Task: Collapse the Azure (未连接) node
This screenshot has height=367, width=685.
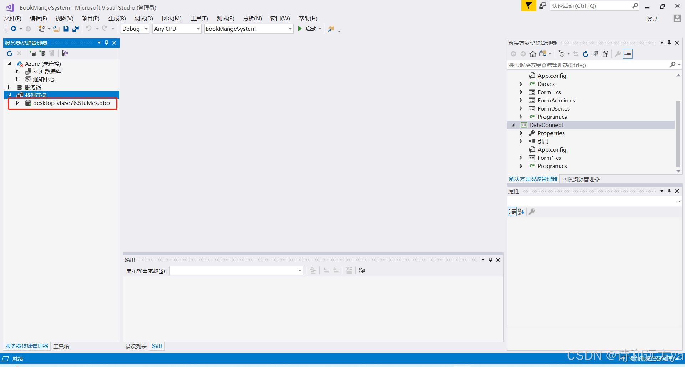Action: coord(10,64)
